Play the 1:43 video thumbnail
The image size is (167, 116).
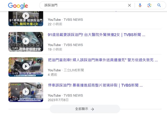pyautogui.click(x=26, y=41)
